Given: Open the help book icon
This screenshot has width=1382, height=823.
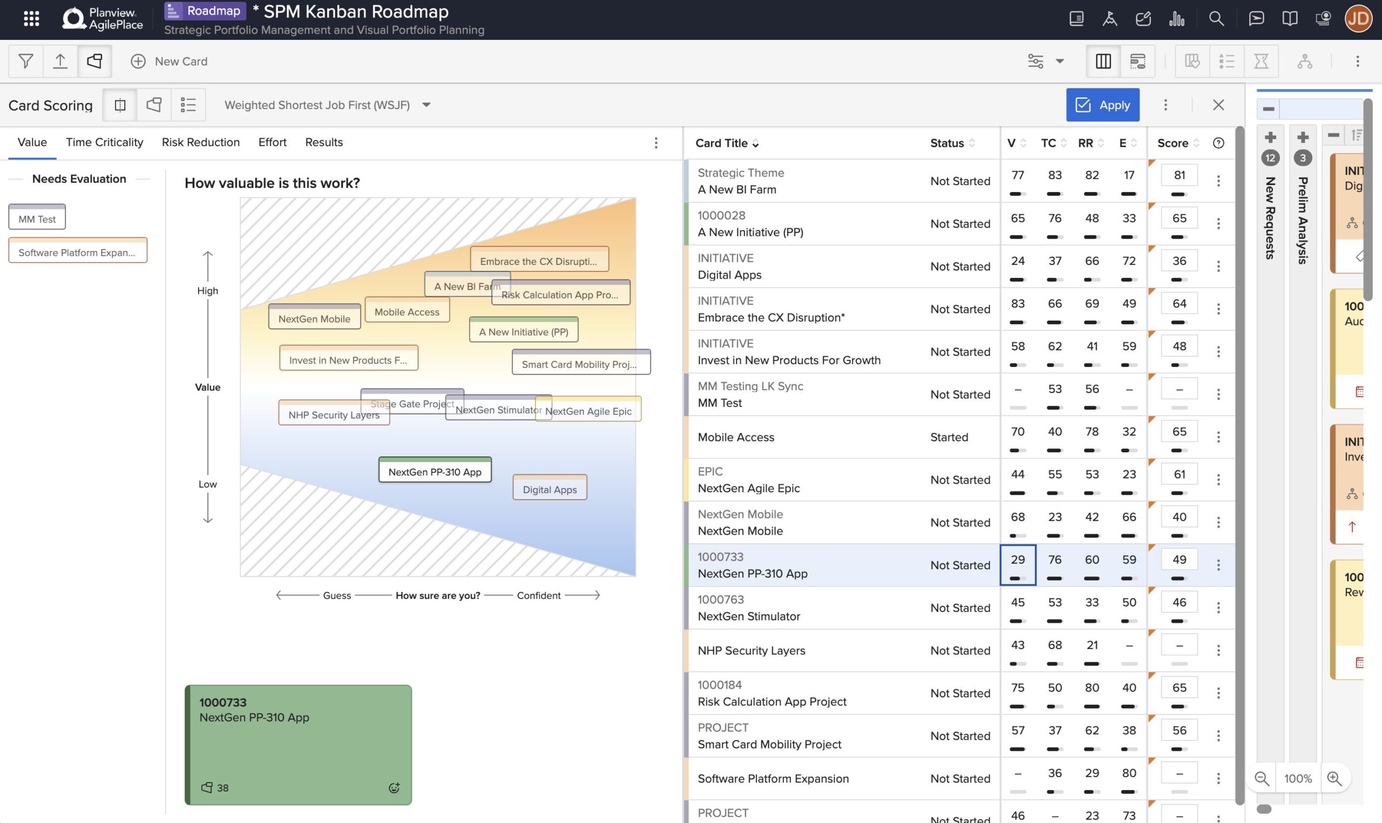Looking at the screenshot, I should click(x=1289, y=19).
